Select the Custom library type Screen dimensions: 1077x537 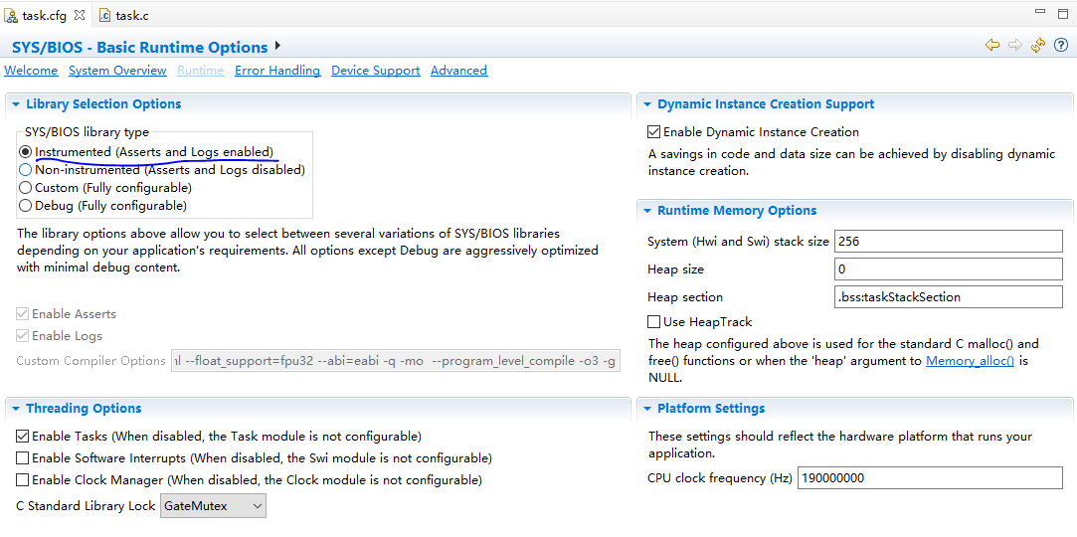pos(25,188)
